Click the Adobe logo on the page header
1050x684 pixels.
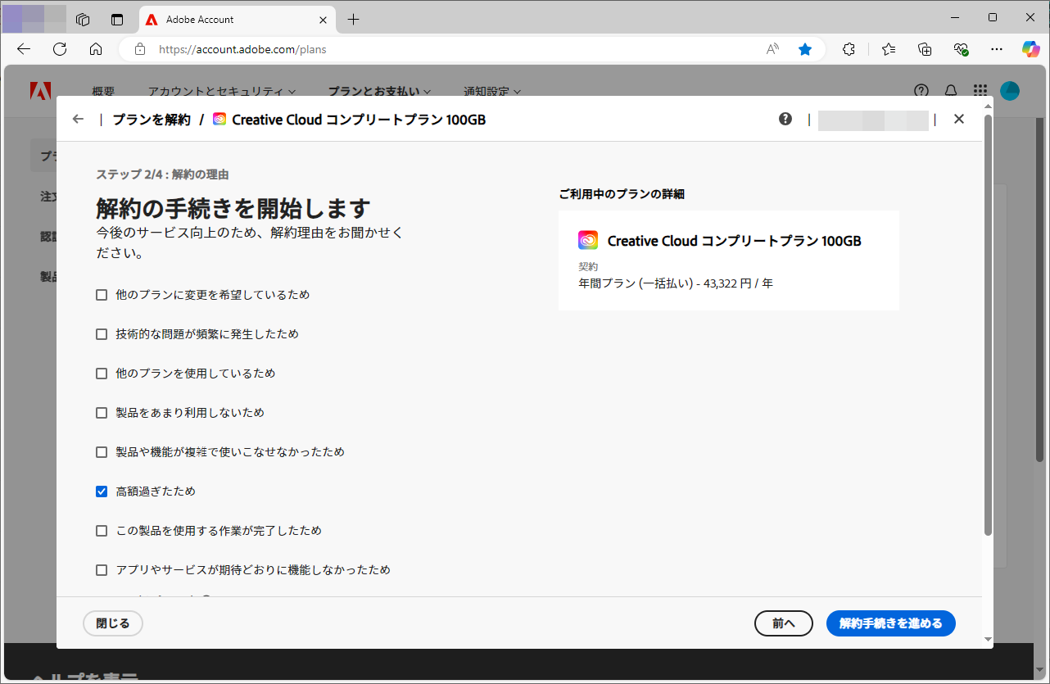pos(40,91)
